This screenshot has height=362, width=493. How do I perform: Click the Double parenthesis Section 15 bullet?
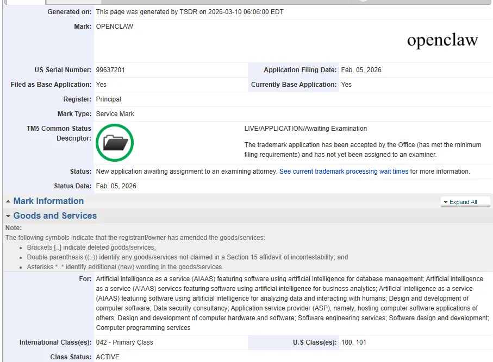(x=188, y=257)
